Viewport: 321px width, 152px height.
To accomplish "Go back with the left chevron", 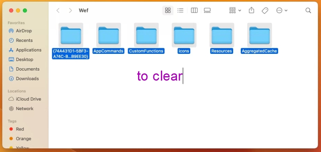I will pyautogui.click(x=58, y=10).
